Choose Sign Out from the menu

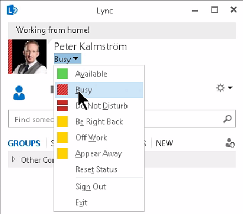[x=99, y=187]
